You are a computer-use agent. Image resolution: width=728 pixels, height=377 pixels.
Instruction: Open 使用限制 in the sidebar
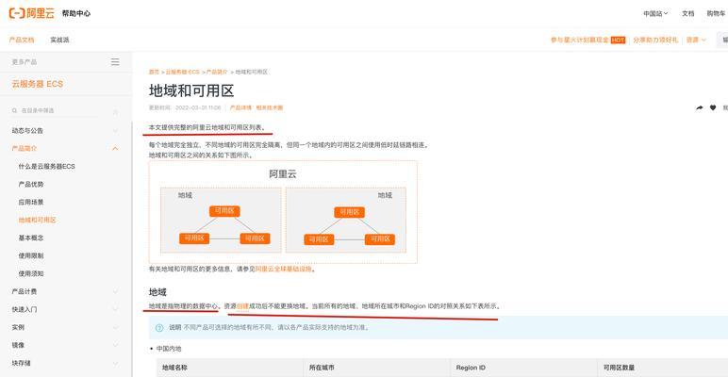tap(31, 255)
